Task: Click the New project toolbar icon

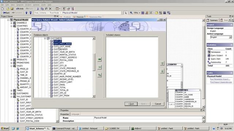Action: [x=3, y=9]
